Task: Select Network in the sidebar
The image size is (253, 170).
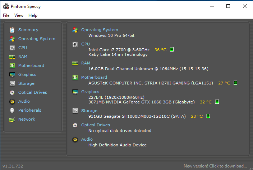Action: tap(27, 120)
